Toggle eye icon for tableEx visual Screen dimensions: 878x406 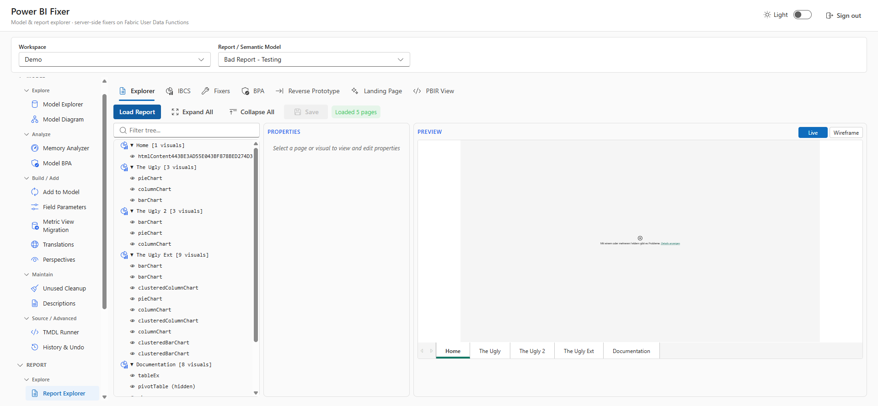click(x=132, y=375)
